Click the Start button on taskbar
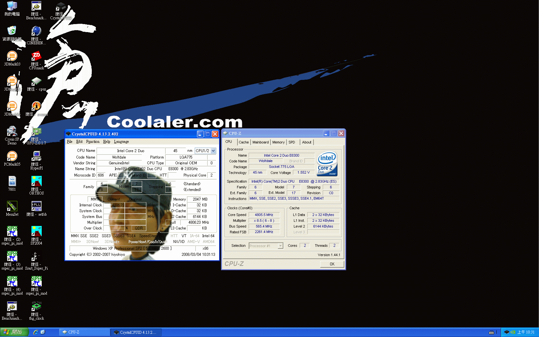Image resolution: width=539 pixels, height=337 pixels. coord(14,332)
